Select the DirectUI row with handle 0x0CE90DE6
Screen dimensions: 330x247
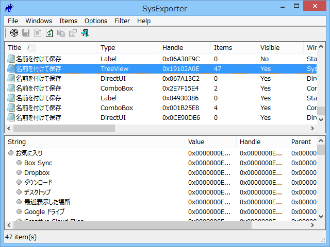click(x=161, y=118)
